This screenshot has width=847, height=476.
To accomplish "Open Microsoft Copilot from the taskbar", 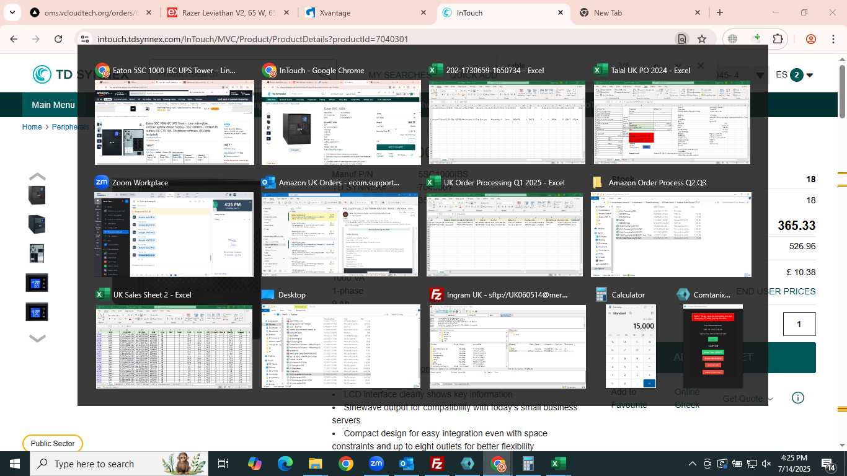I will (x=255, y=464).
